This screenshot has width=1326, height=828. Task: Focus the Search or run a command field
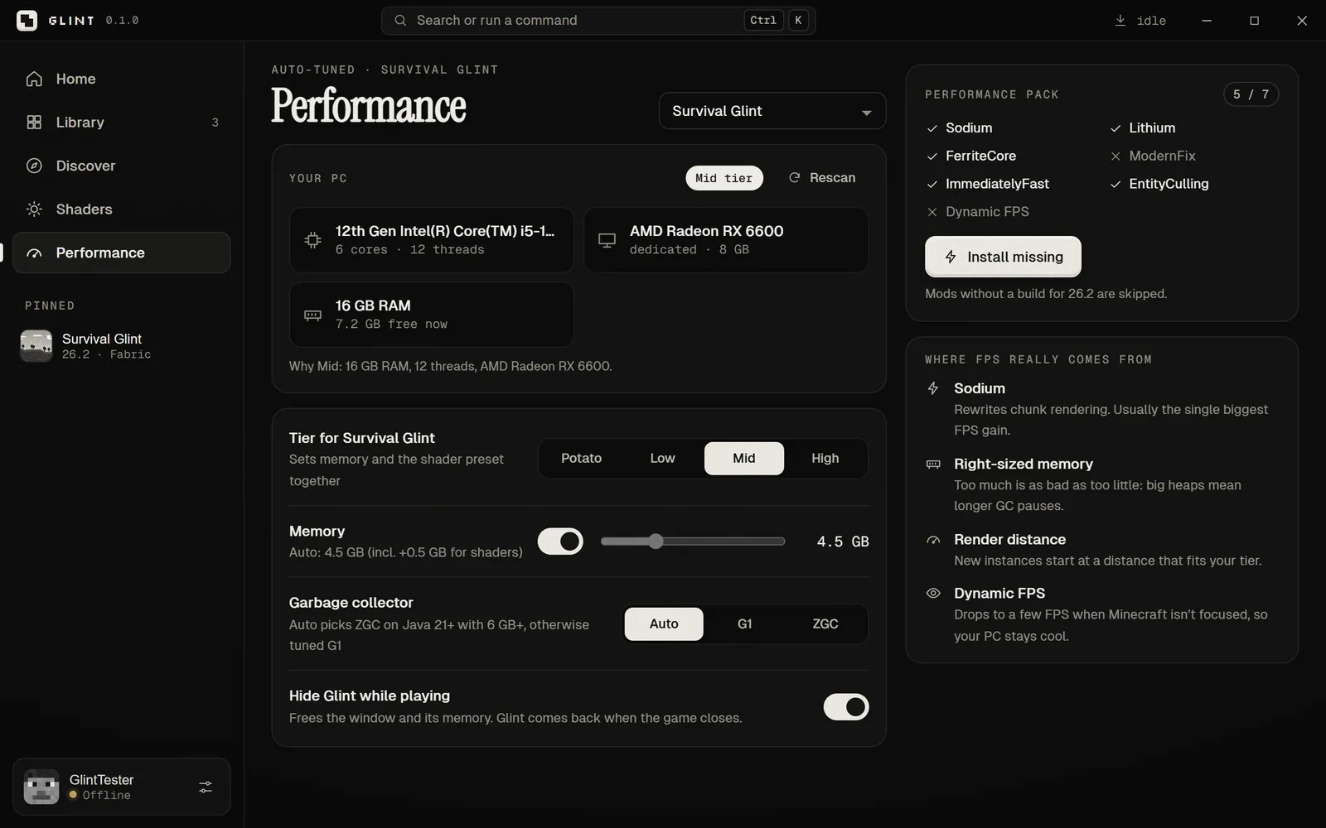point(598,21)
